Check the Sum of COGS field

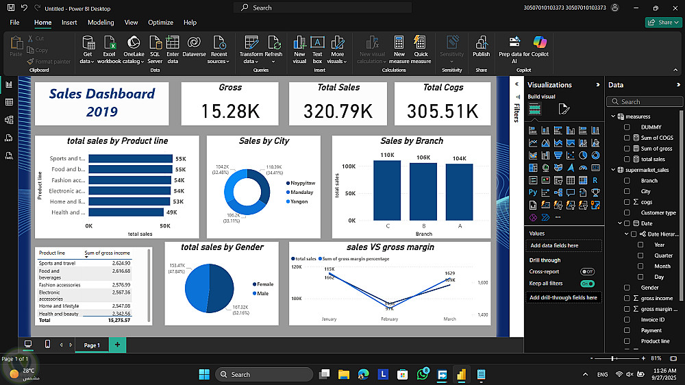[x=627, y=138]
